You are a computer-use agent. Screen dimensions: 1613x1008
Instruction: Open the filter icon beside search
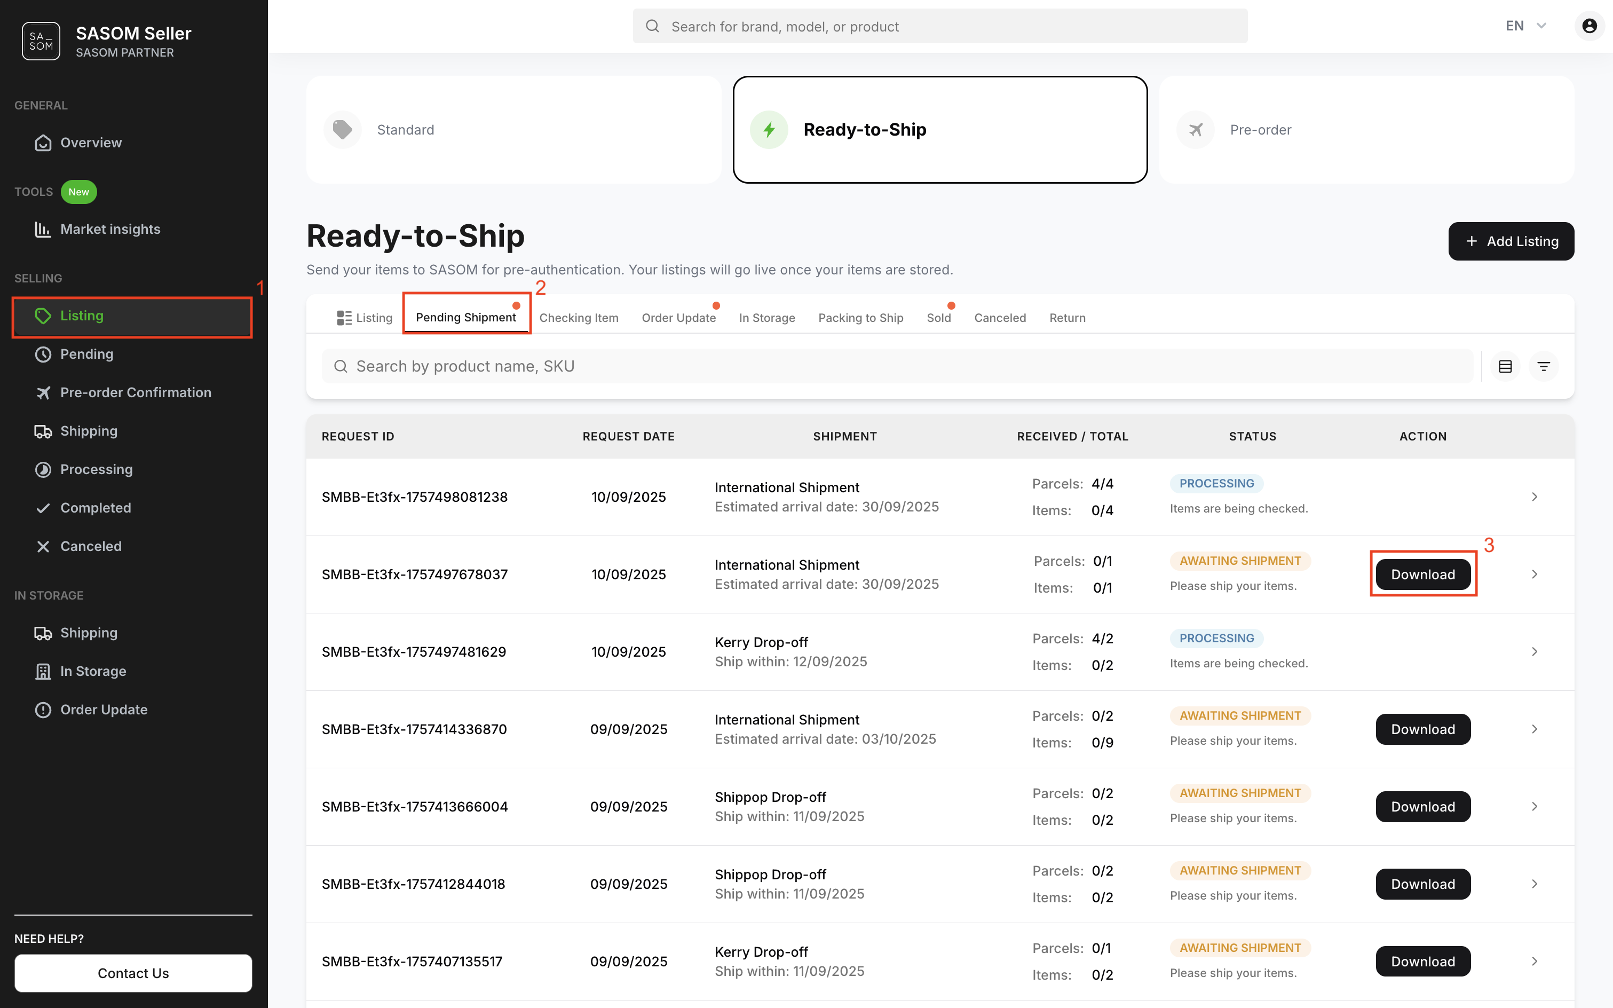[1544, 366]
